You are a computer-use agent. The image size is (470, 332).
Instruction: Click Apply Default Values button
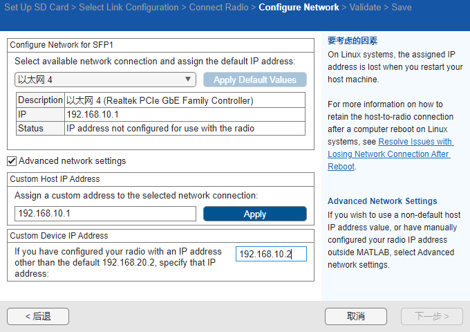click(255, 80)
